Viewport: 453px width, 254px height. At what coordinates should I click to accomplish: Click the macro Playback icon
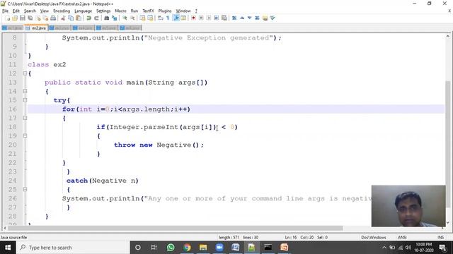(209, 18)
